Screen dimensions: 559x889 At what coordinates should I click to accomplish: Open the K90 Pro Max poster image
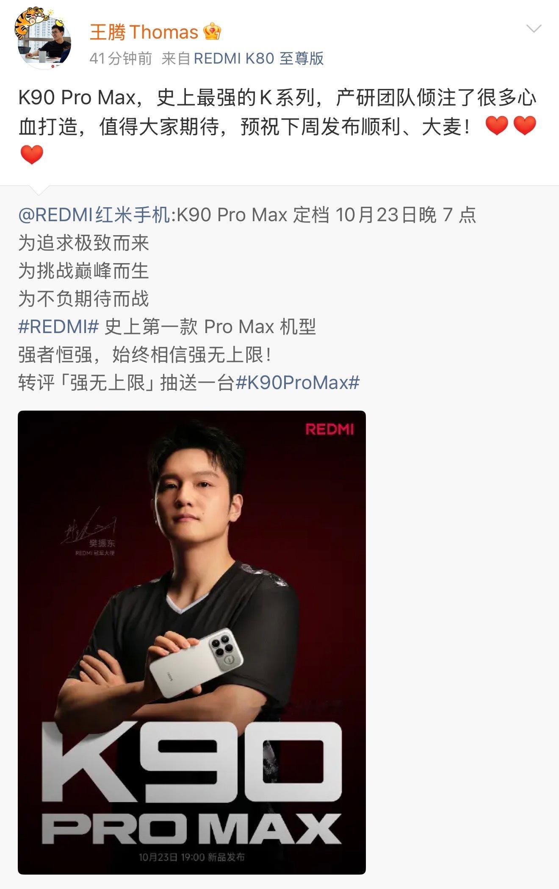point(192,642)
